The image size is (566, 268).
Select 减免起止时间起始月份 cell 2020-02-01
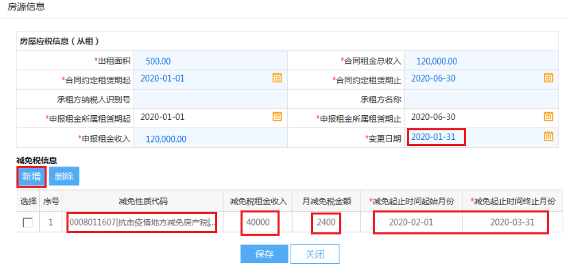[411, 222]
